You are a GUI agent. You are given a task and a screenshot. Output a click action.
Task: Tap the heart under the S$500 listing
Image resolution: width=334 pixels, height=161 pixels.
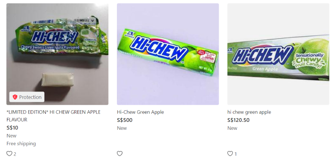(x=120, y=154)
